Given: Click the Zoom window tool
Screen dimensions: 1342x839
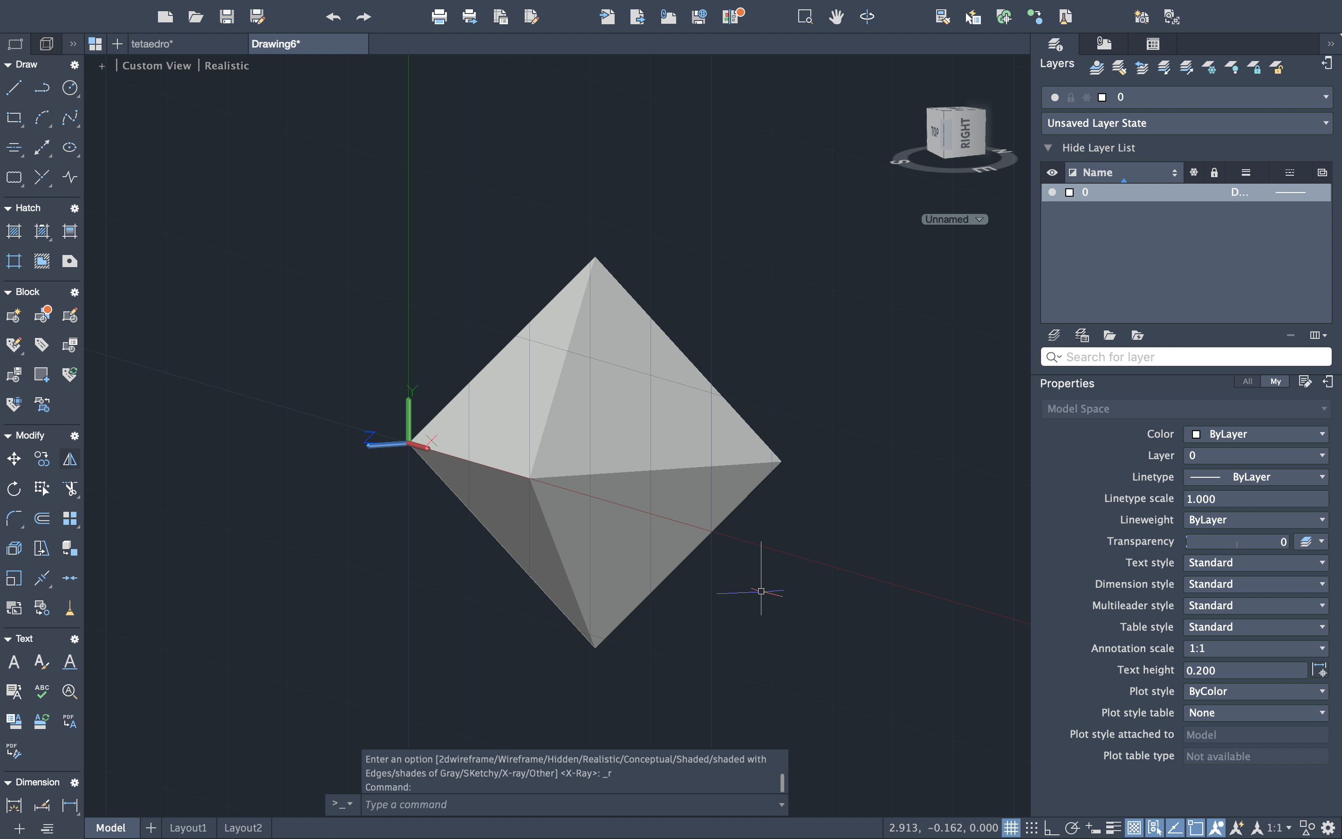Looking at the screenshot, I should point(805,17).
